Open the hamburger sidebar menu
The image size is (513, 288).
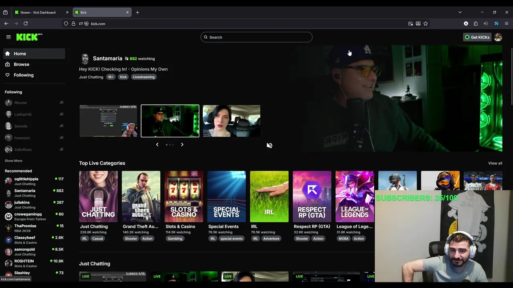(x=8, y=37)
